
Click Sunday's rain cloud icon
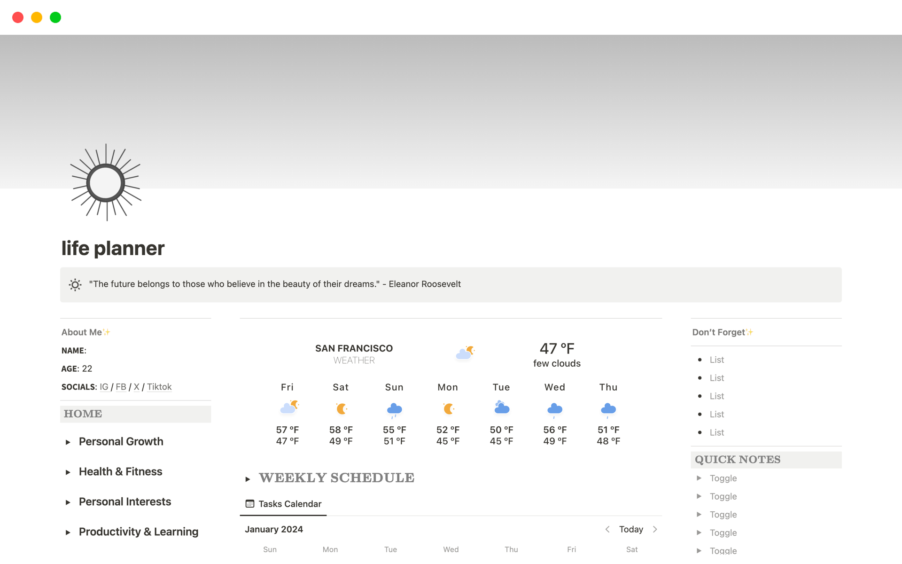395,410
